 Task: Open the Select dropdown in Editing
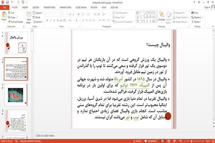point(196,22)
